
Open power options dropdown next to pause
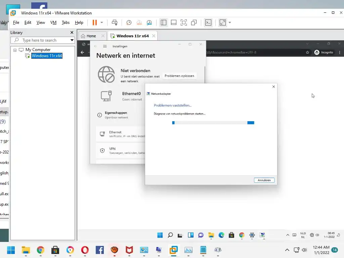pyautogui.click(x=102, y=23)
